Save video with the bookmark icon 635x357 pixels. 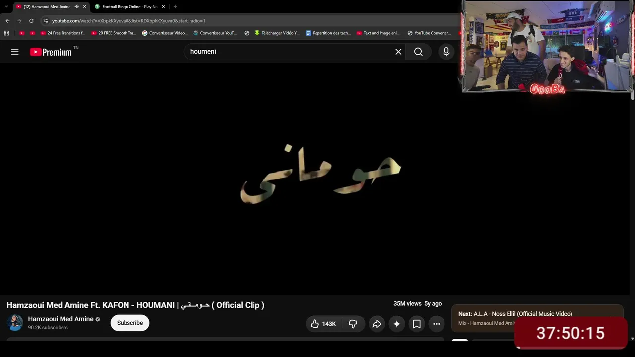417,324
